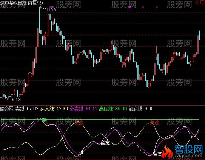Viewport: 205px width, 160px height.
Task: Click the 触底线: 9.00 indicator value
Action: click(x=141, y=109)
